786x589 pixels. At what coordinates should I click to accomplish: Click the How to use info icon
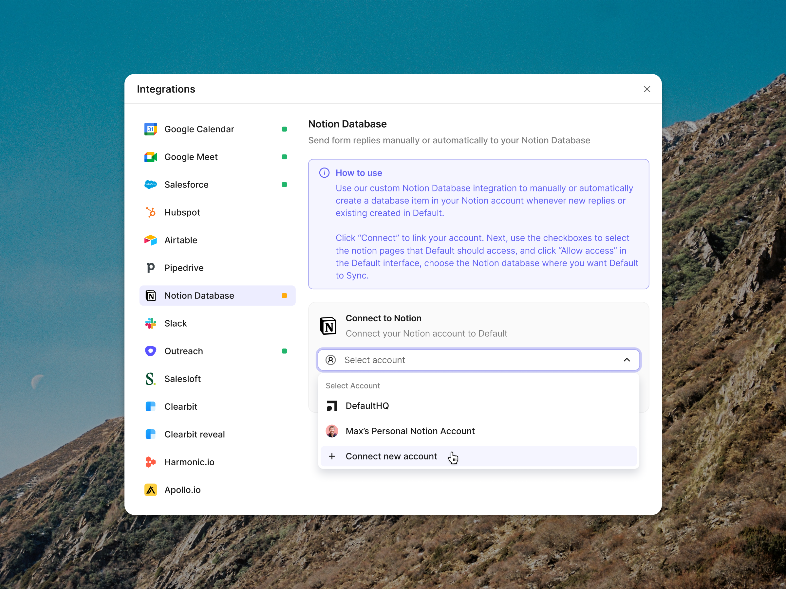[324, 173]
